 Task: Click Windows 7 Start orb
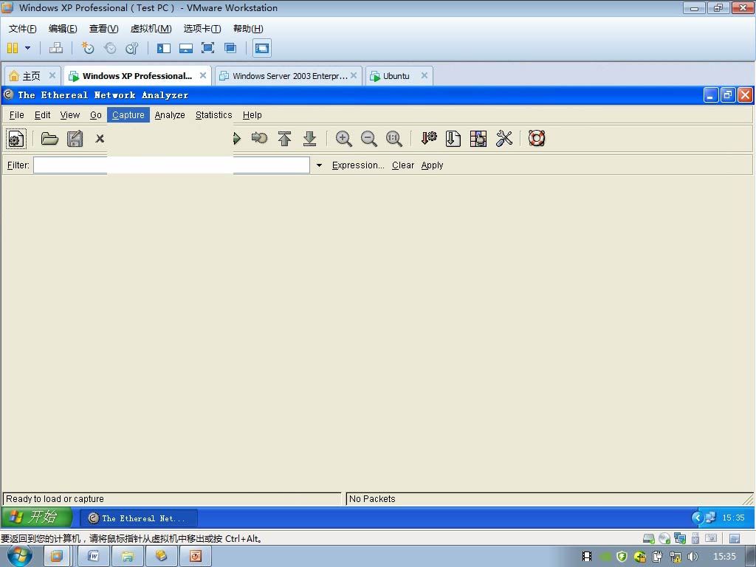[x=20, y=556]
